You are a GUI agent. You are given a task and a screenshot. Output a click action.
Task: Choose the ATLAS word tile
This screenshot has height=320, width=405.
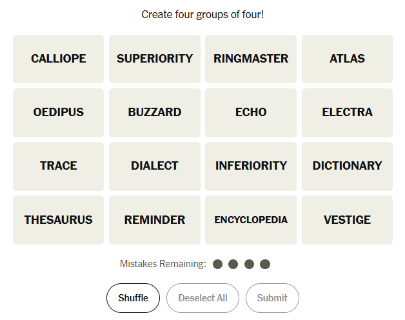[347, 59]
